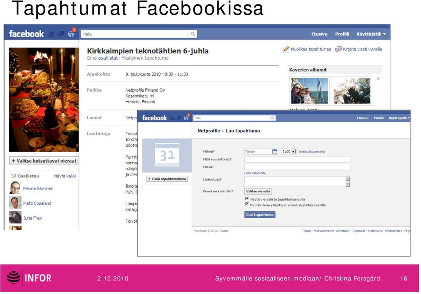Open the sailing friends album thumbnail
The height and width of the screenshot is (294, 421).
point(310,91)
